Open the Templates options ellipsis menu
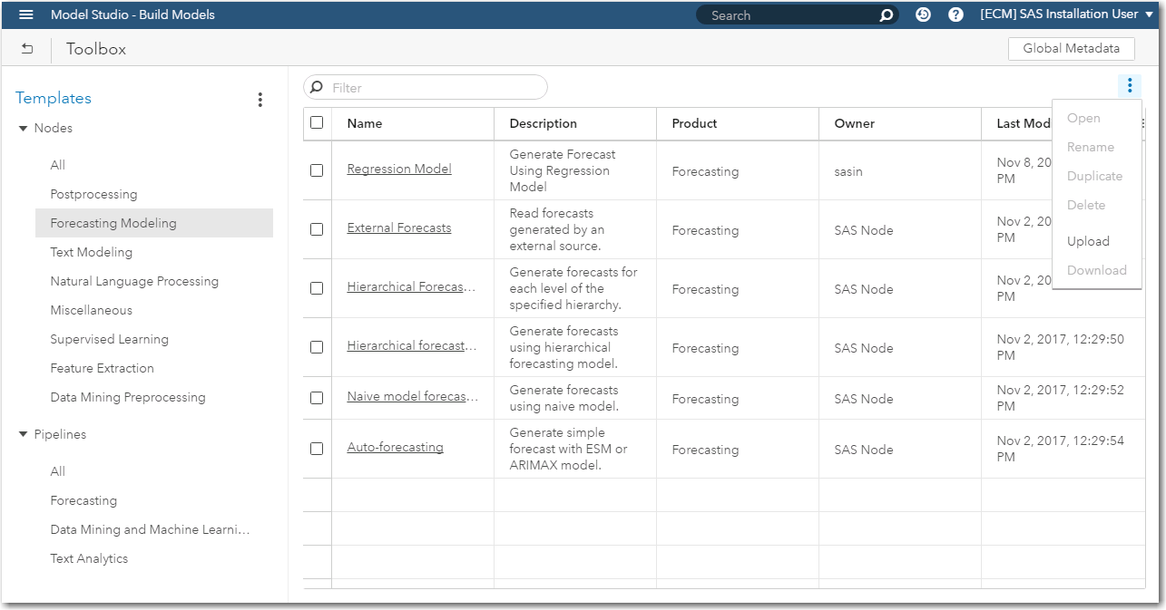This screenshot has height=610, width=1166. 260,100
